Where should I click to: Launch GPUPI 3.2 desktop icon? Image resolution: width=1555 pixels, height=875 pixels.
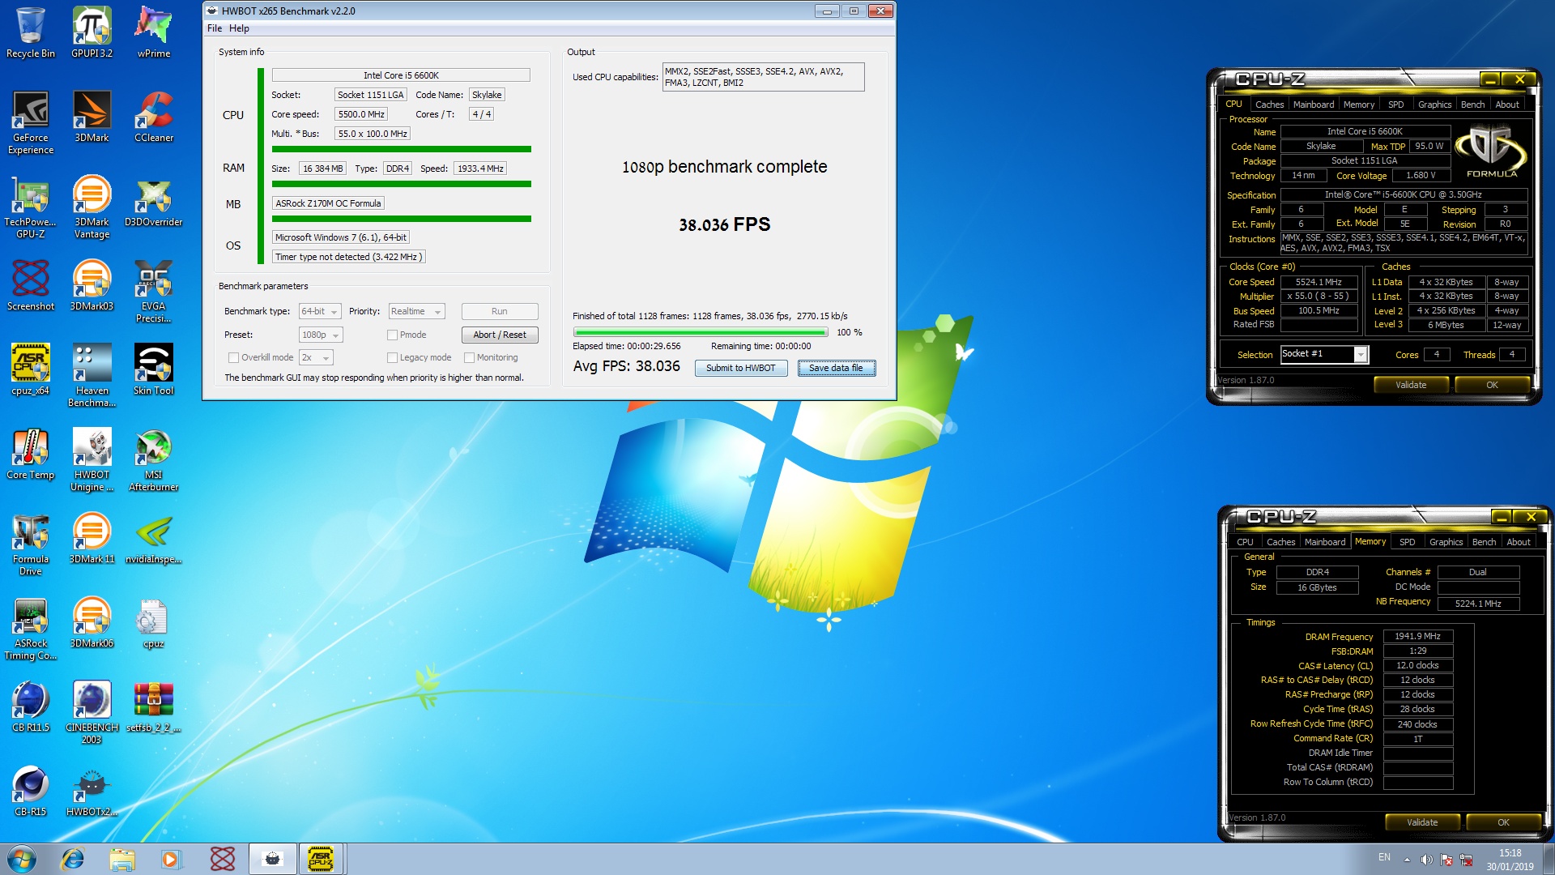pyautogui.click(x=92, y=32)
